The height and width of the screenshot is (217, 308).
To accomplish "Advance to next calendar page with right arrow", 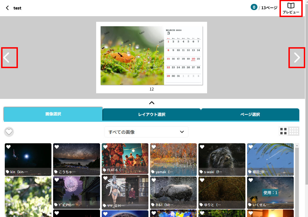I will tap(297, 58).
